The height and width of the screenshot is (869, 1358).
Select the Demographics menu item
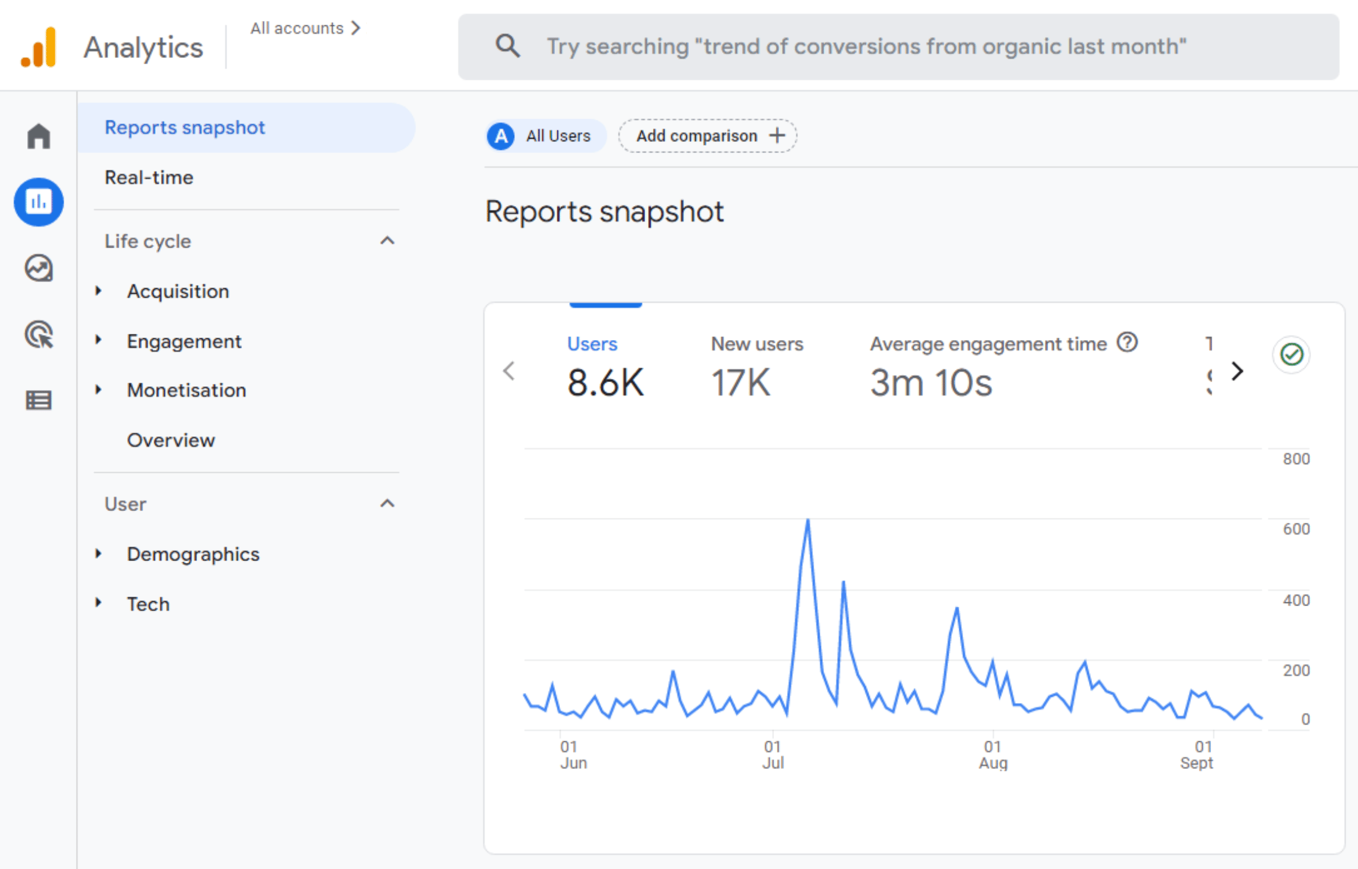(x=193, y=554)
